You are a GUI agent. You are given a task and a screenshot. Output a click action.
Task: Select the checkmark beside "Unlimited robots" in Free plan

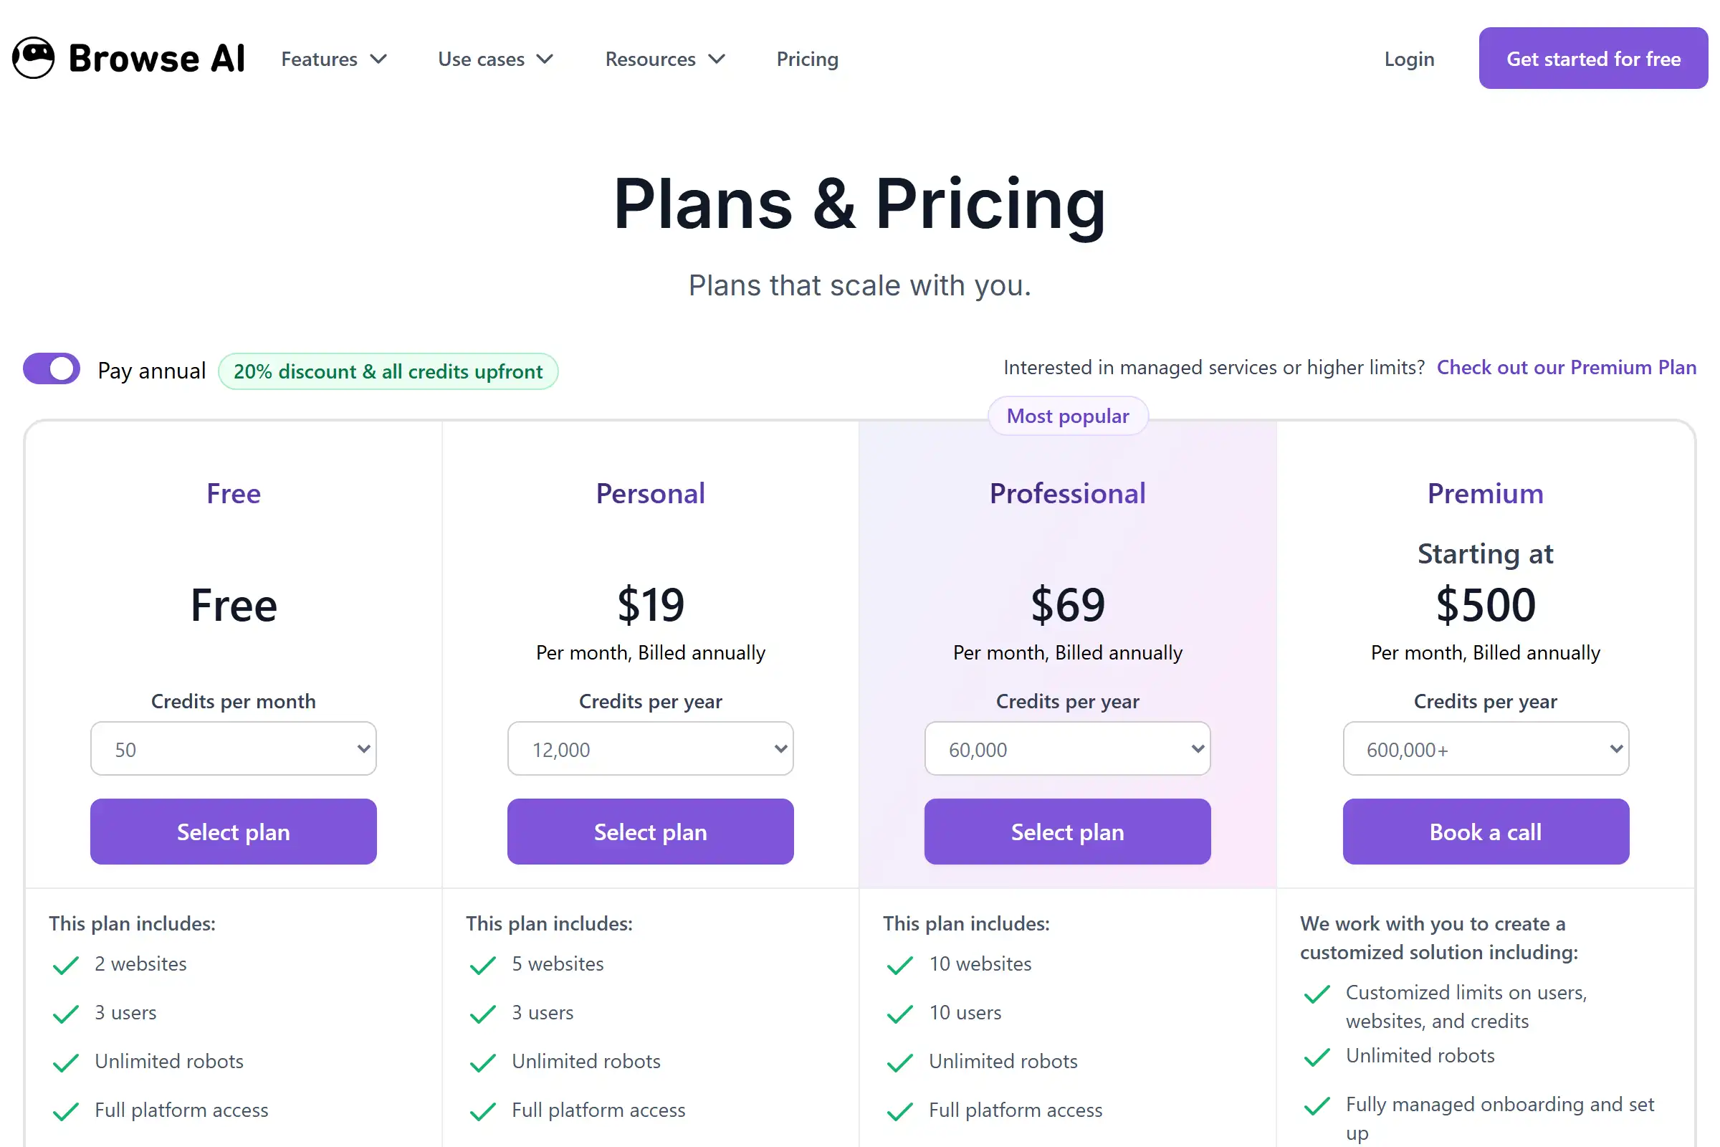65,1062
